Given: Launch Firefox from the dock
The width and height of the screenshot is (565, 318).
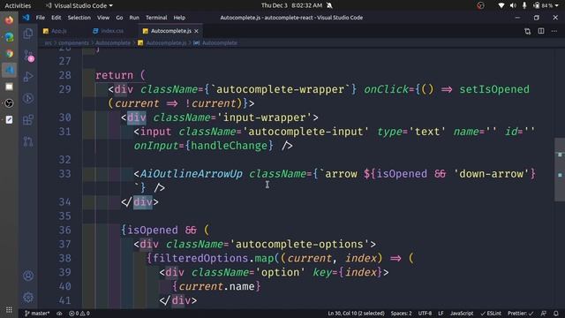Looking at the screenshot, I should coord(9,19).
